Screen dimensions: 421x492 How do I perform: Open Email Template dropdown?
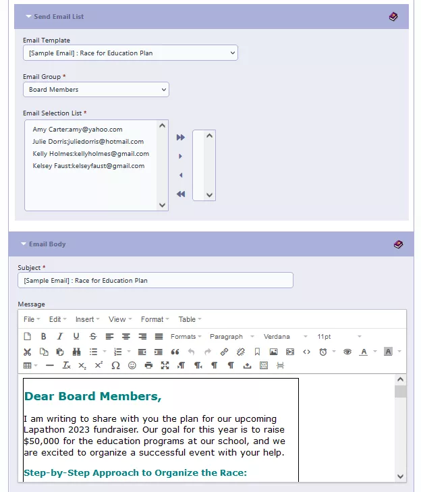130,53
